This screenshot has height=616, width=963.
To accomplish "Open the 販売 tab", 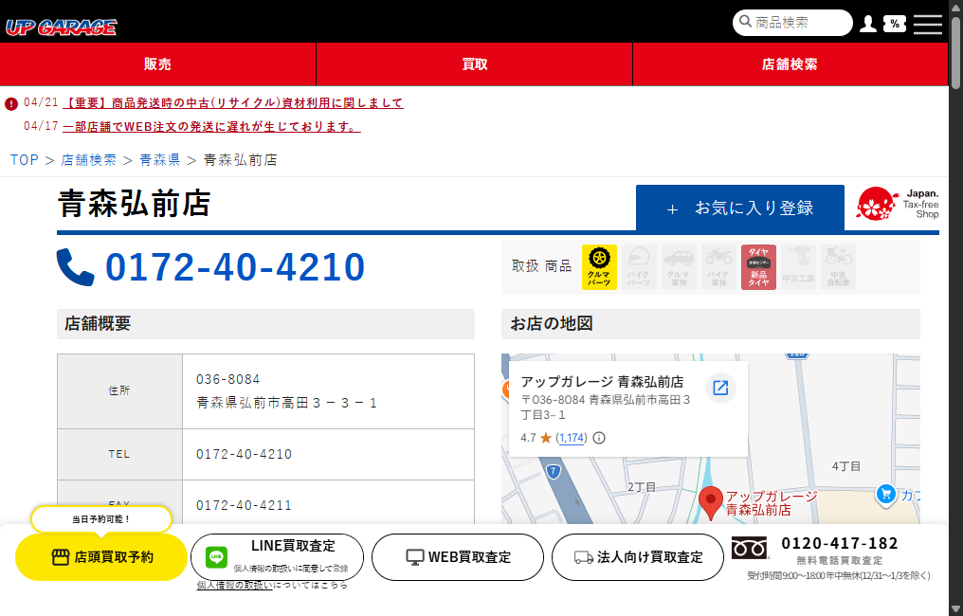I will (x=158, y=63).
